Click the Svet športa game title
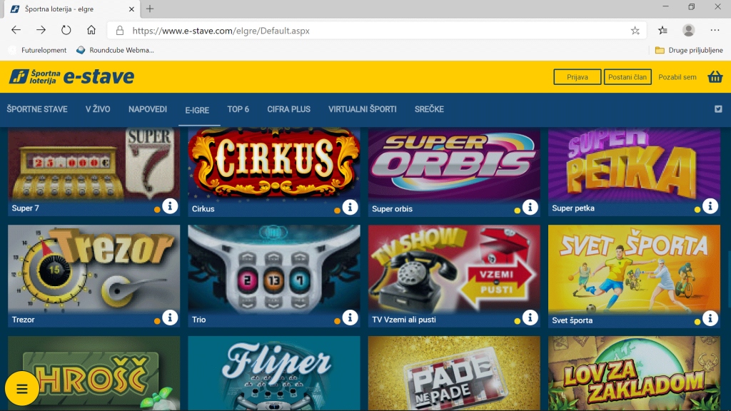Image resolution: width=731 pixels, height=411 pixels. 572,320
